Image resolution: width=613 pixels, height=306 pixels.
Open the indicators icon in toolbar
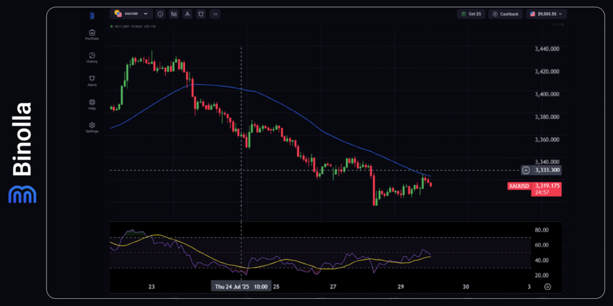point(201,14)
